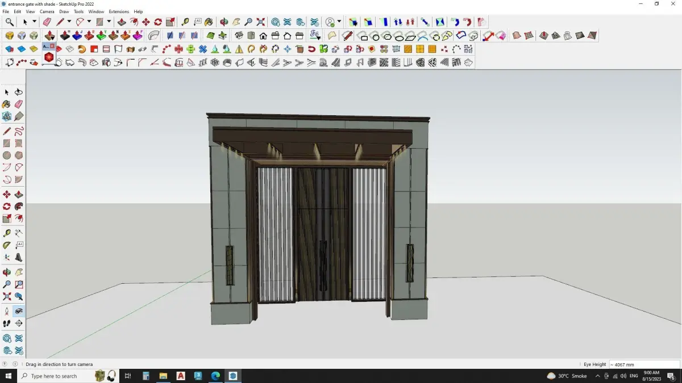This screenshot has height=383, width=682.
Task: Select JointPushPull Follow (F) magenta icon
Action: pos(138,36)
